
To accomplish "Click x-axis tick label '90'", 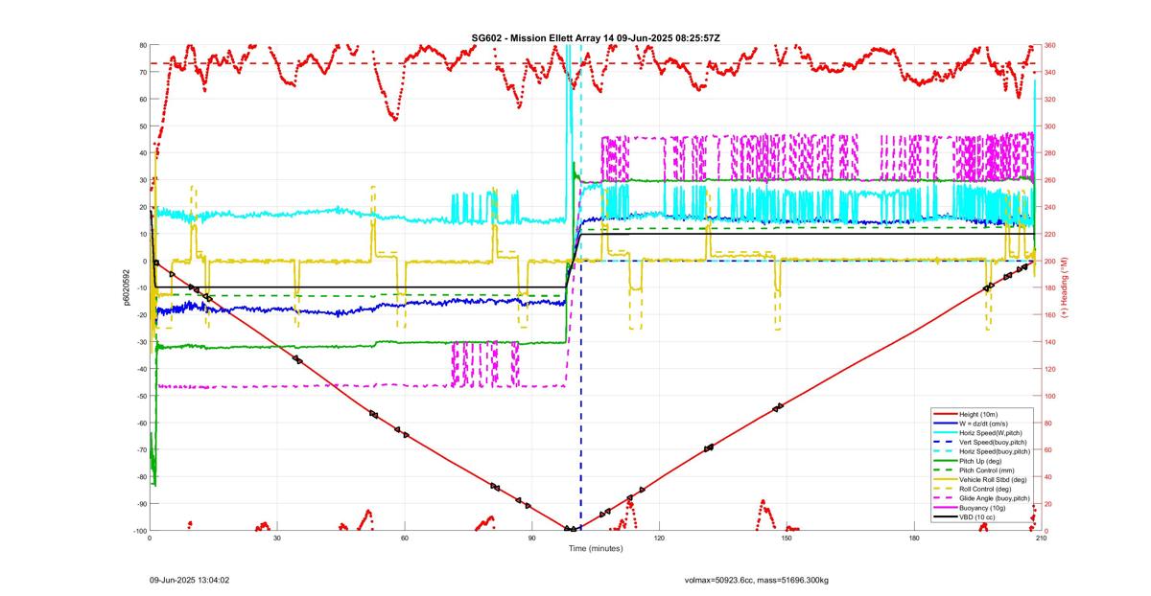I will (x=531, y=539).
